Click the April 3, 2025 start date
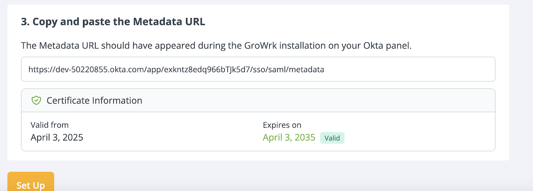 click(57, 137)
